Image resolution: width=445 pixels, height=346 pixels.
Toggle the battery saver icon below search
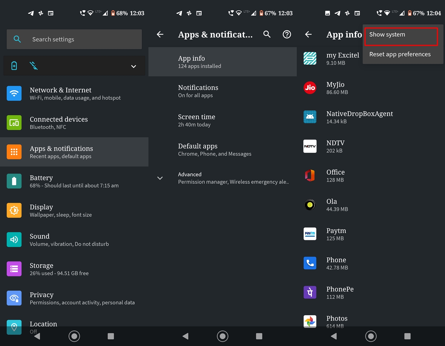(x=14, y=66)
